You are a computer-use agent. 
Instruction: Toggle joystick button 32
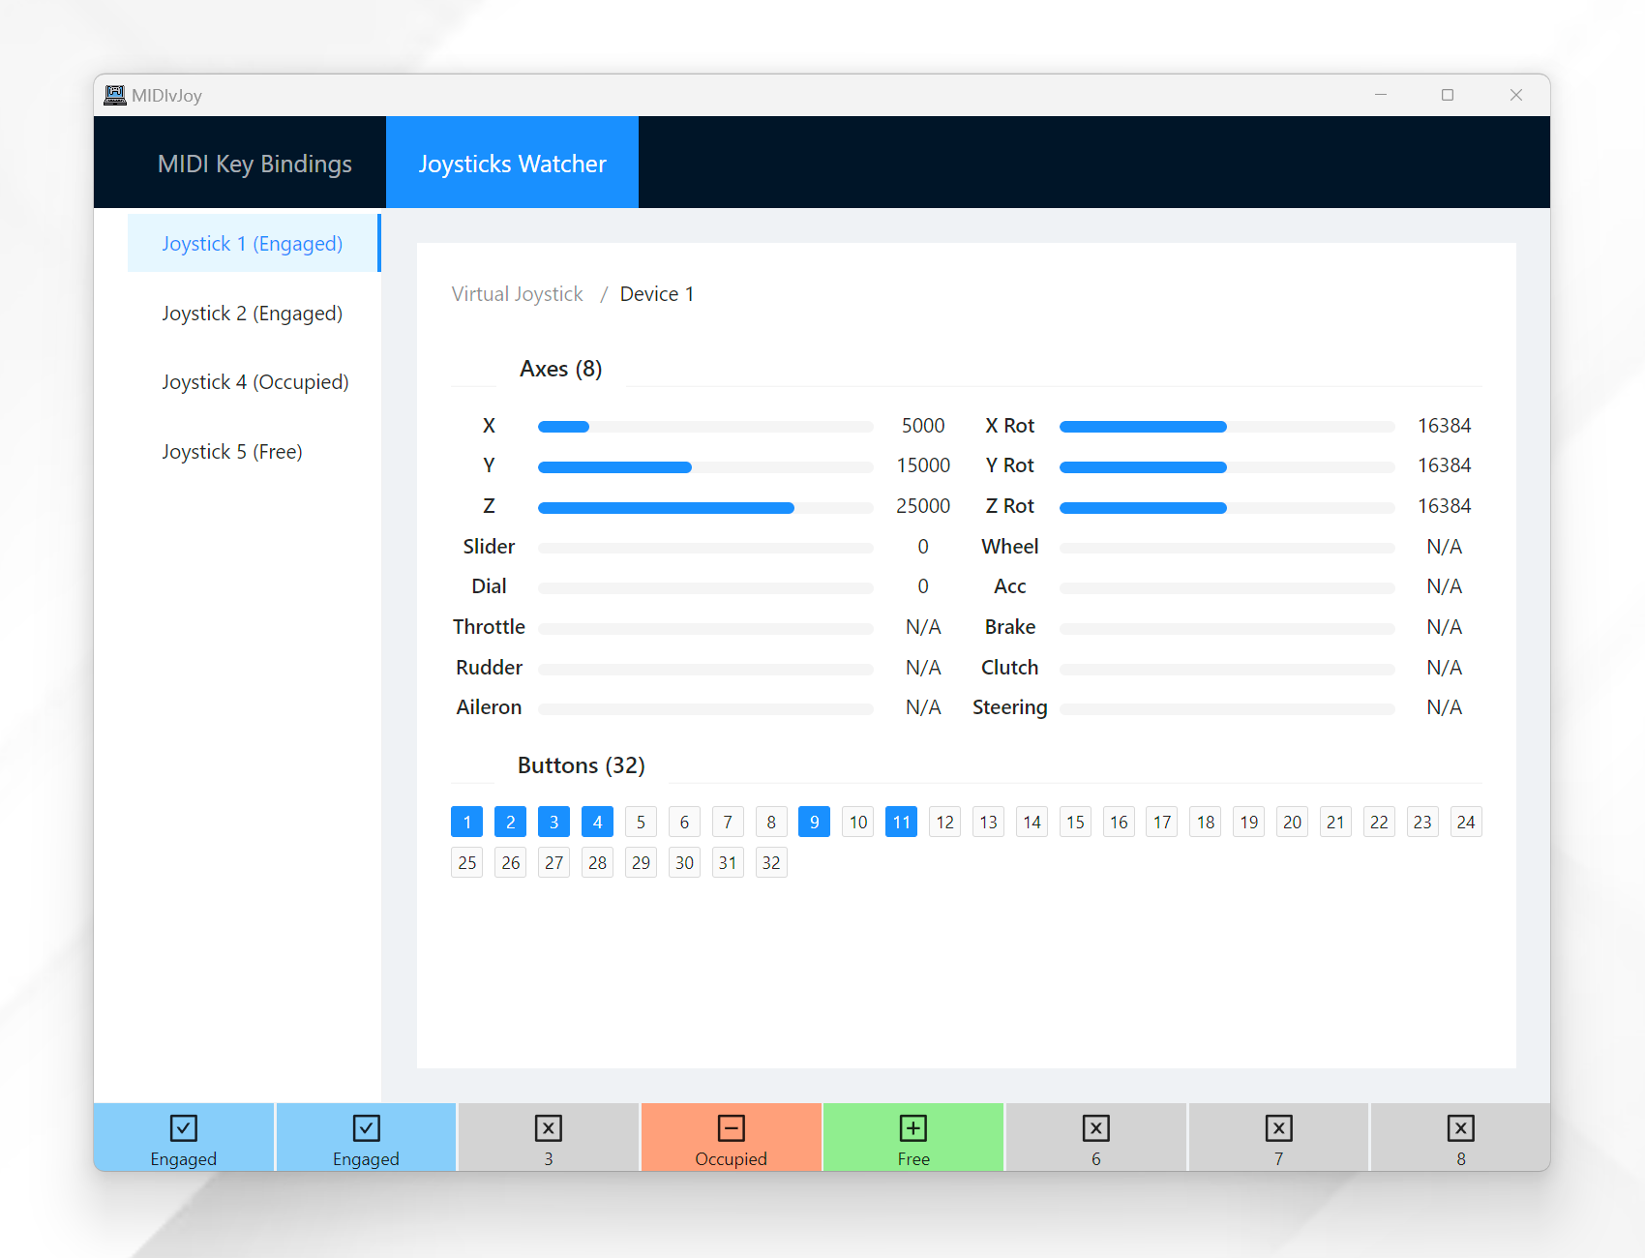click(x=771, y=862)
